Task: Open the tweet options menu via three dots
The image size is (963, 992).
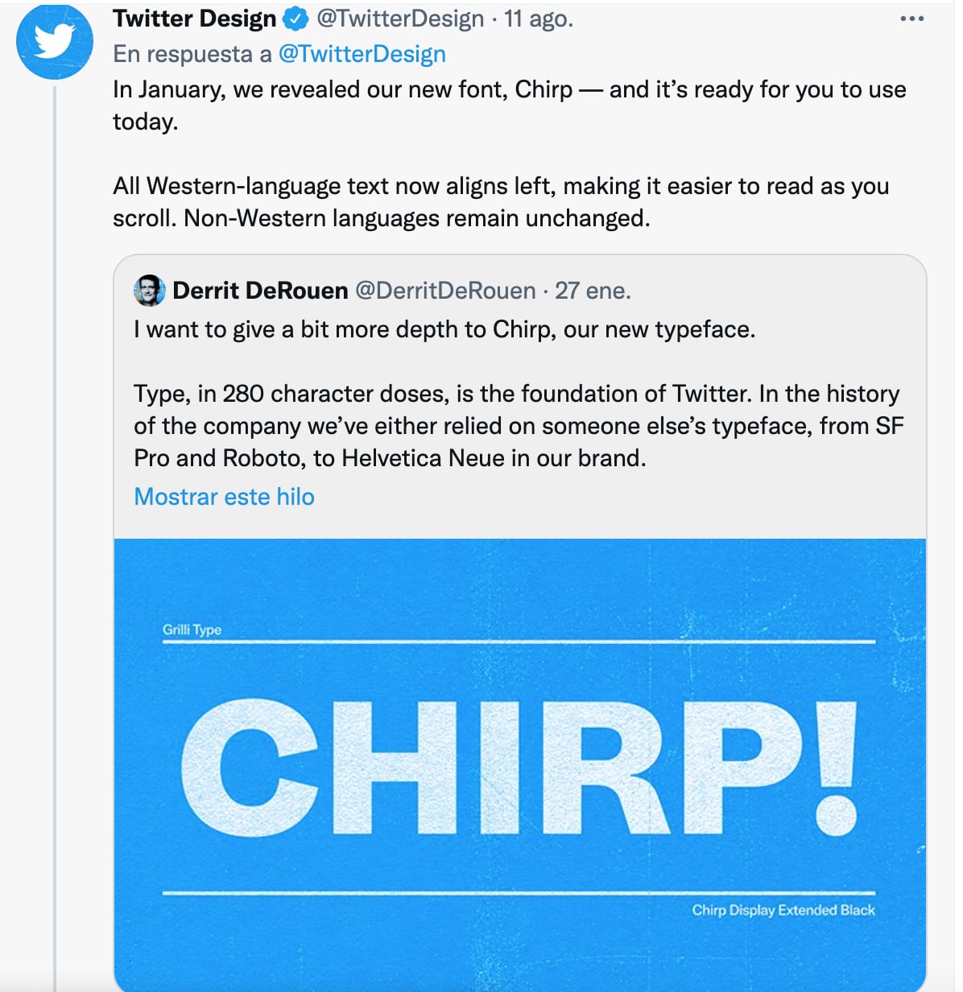Action: 914,18
